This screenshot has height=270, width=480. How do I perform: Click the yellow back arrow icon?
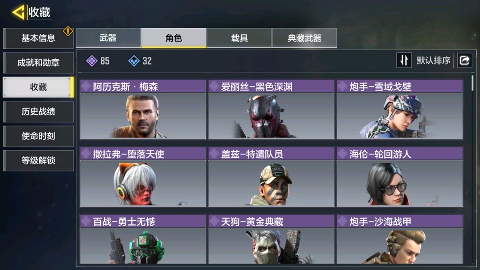(18, 12)
